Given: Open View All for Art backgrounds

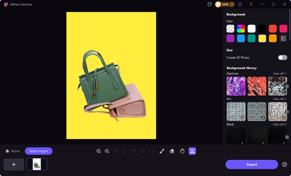Looking at the screenshot, I should tap(279, 99).
